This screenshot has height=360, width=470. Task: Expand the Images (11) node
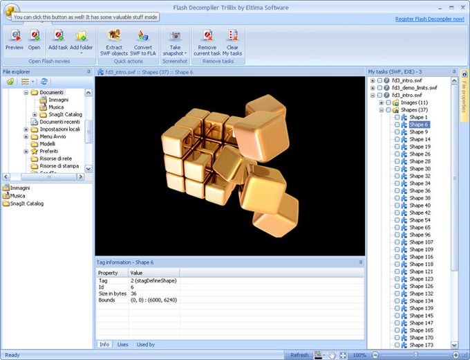point(382,102)
